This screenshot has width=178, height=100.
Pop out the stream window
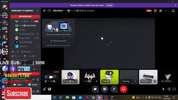click(x=169, y=89)
